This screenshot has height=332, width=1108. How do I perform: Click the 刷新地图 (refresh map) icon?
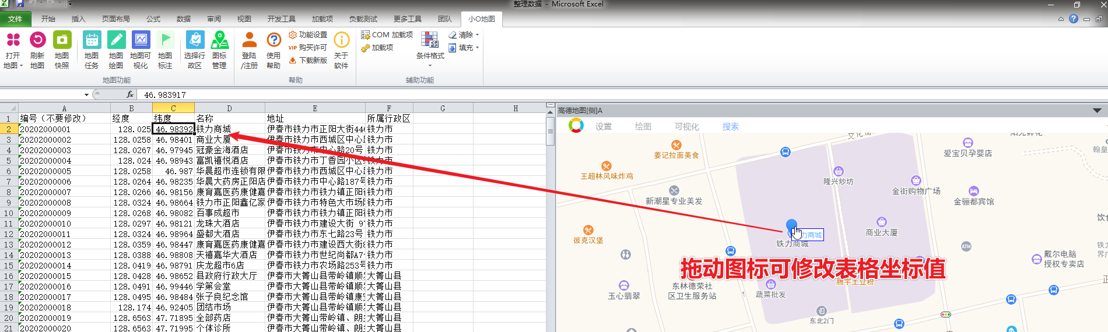pyautogui.click(x=37, y=40)
